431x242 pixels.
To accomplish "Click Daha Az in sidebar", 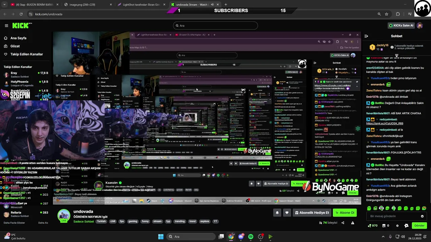I will pyautogui.click(x=43, y=223).
